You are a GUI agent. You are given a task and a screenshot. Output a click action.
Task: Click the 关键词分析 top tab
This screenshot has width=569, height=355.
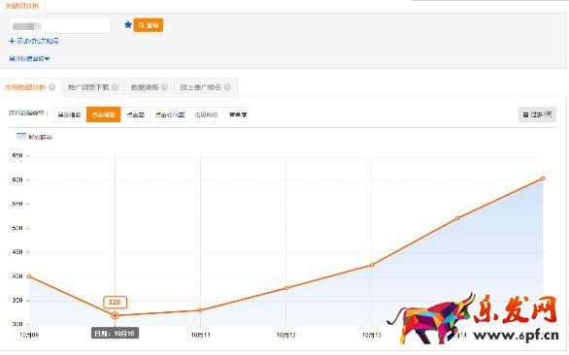tap(21, 6)
